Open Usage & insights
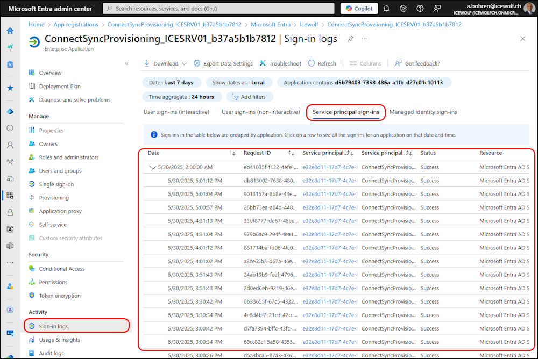 click(59, 340)
